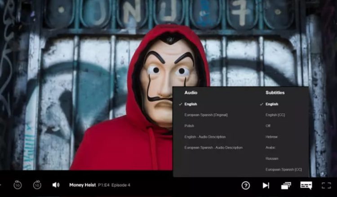Viewport: 337px width, 197px height.
Task: Choose European Spanish [Original] audio
Action: point(206,115)
